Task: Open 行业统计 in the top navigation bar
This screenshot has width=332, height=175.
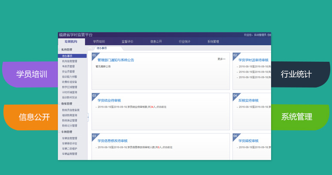Action: coord(185,42)
